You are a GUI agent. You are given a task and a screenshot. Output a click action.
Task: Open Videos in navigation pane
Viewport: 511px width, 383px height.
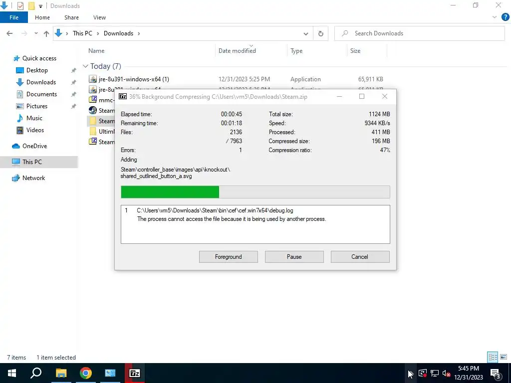35,130
